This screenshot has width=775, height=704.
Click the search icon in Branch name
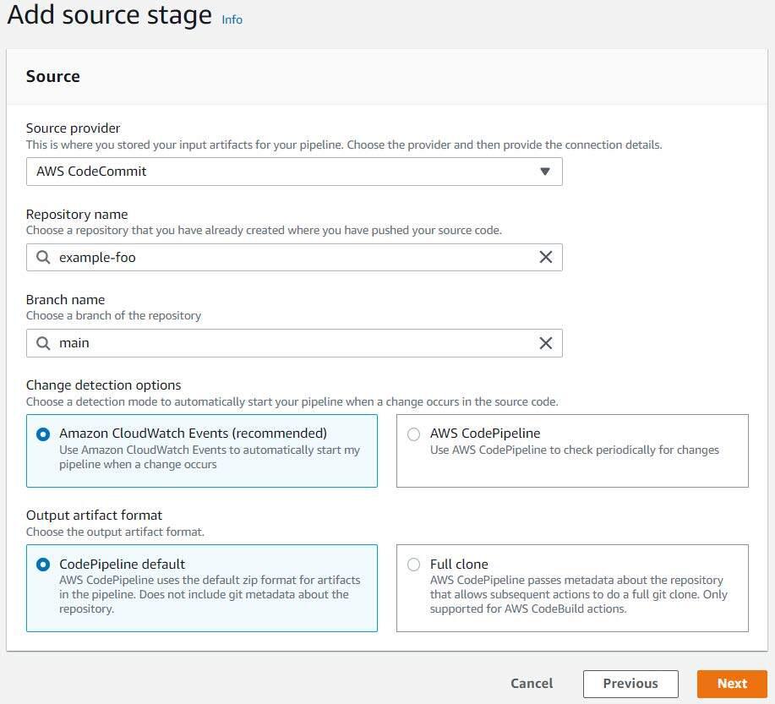[x=43, y=342]
